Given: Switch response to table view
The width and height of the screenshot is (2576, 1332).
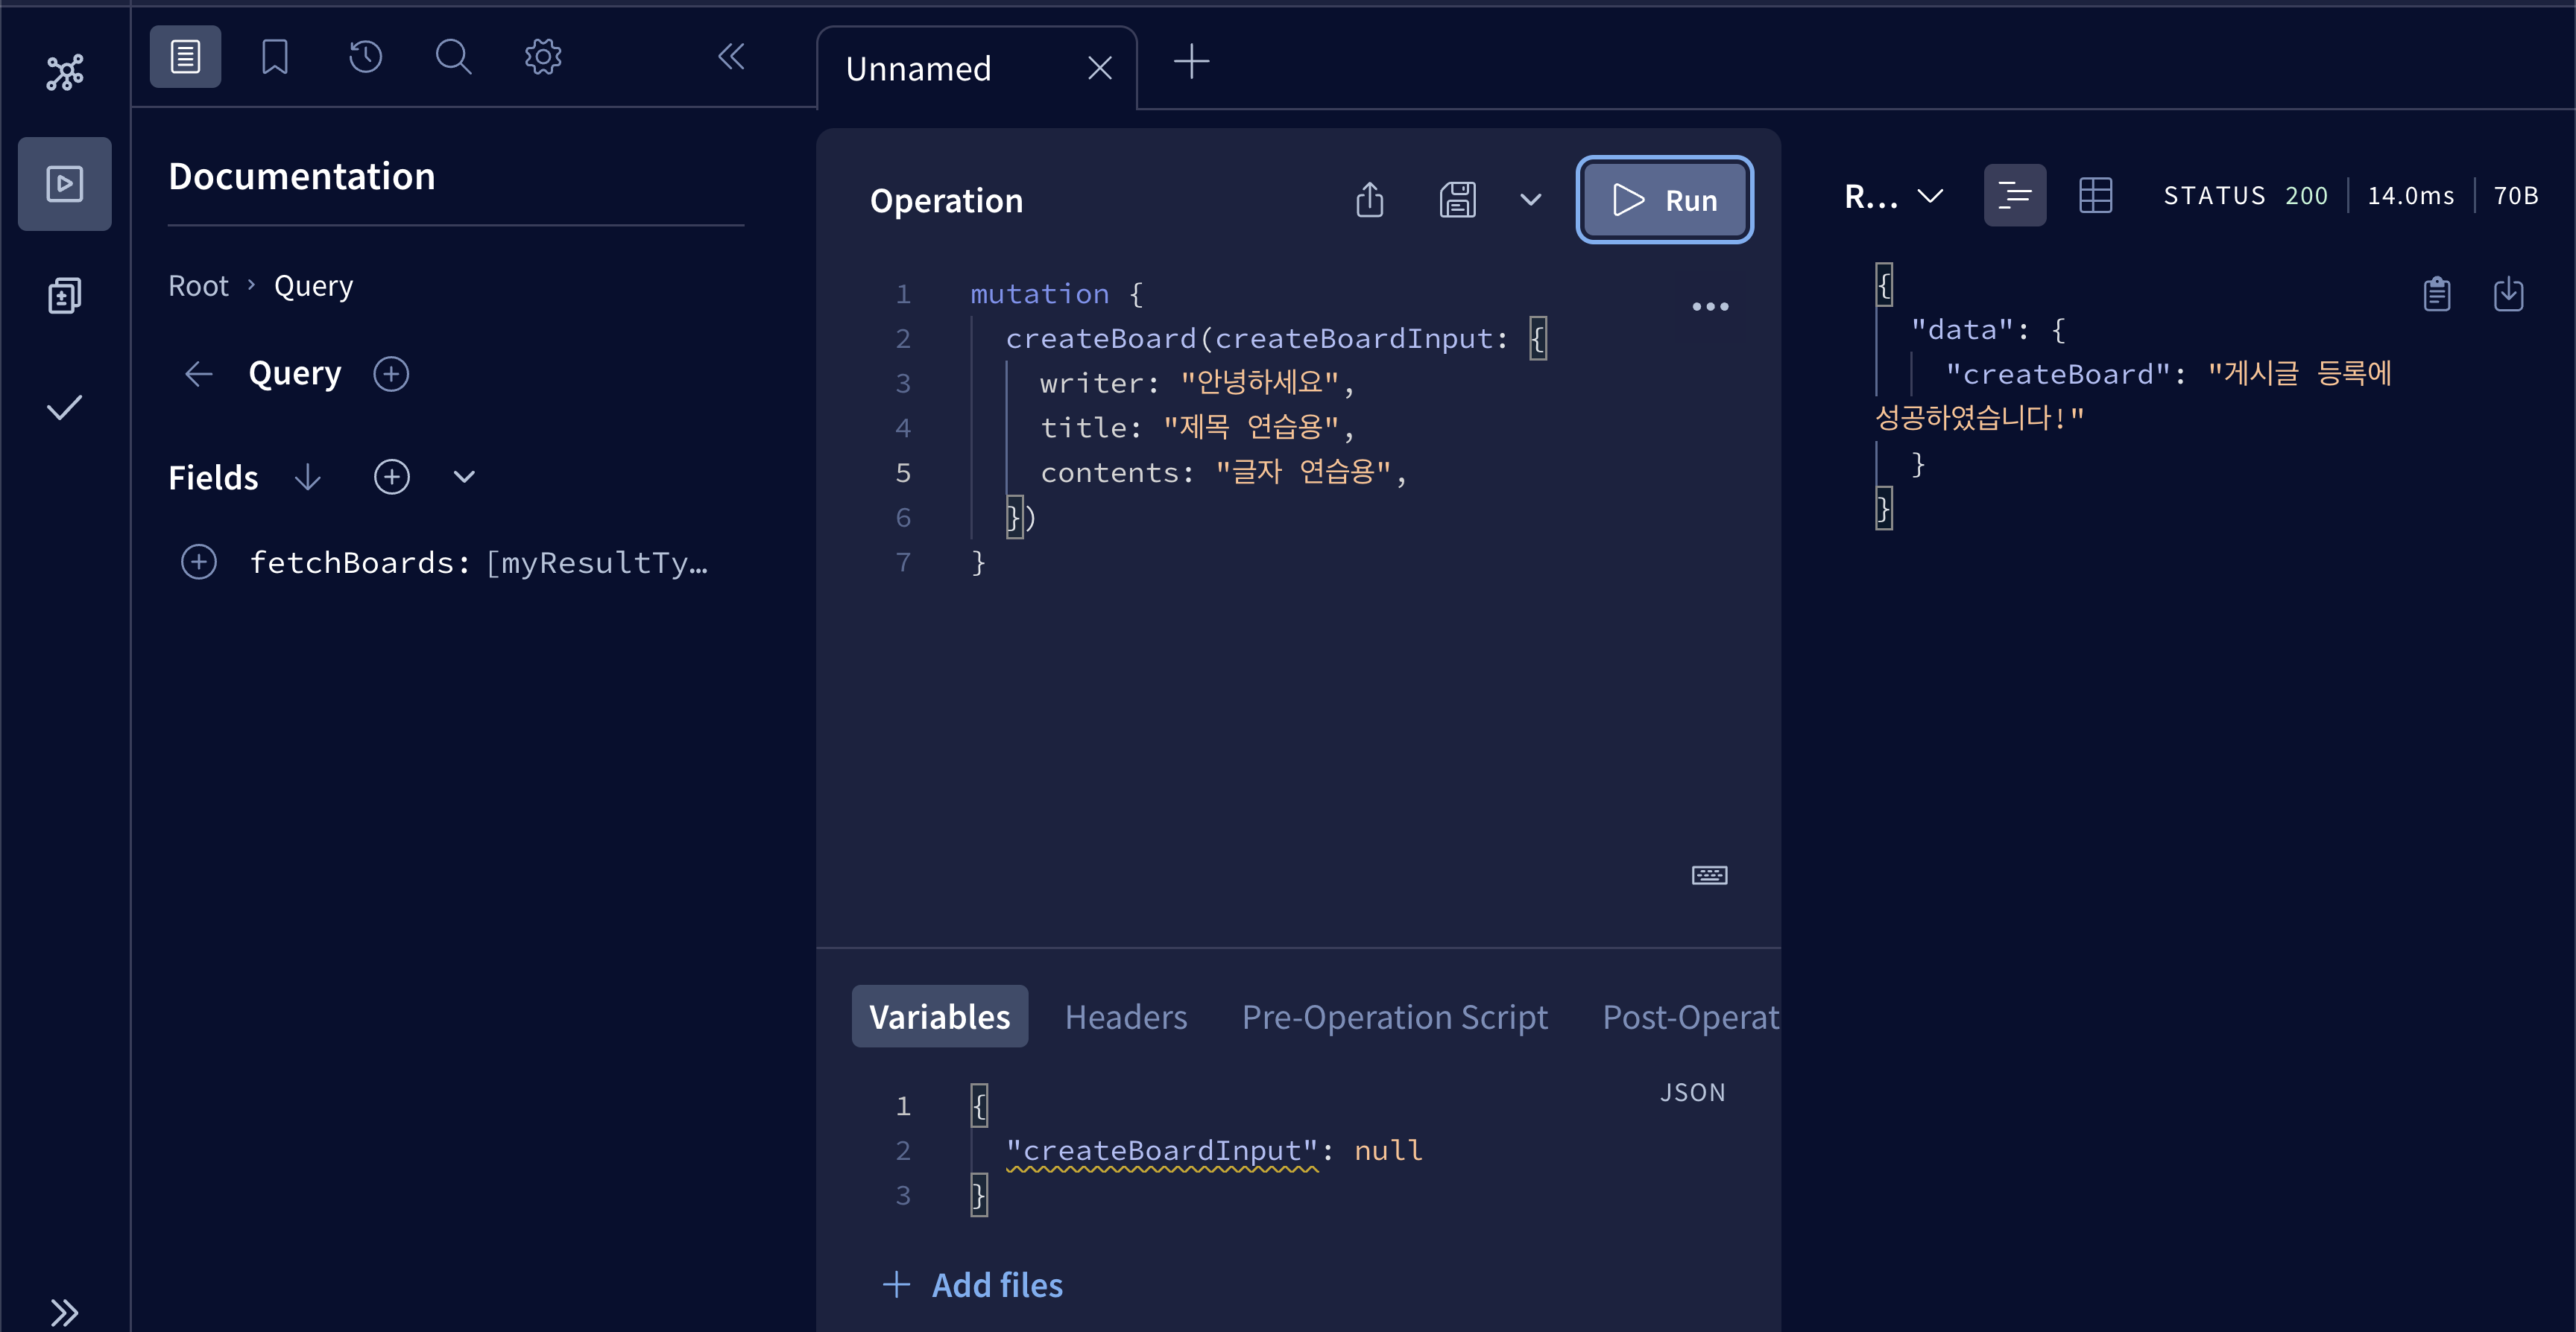Looking at the screenshot, I should point(2095,196).
